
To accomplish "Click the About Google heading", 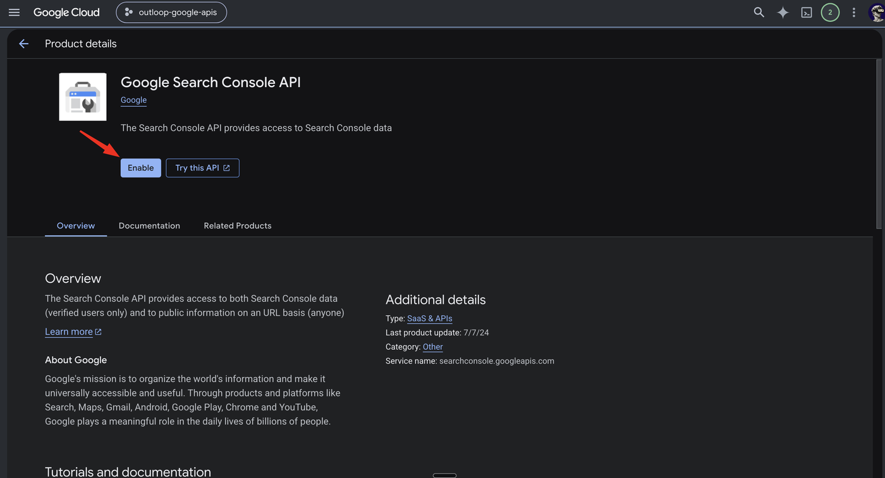I will 76,360.
